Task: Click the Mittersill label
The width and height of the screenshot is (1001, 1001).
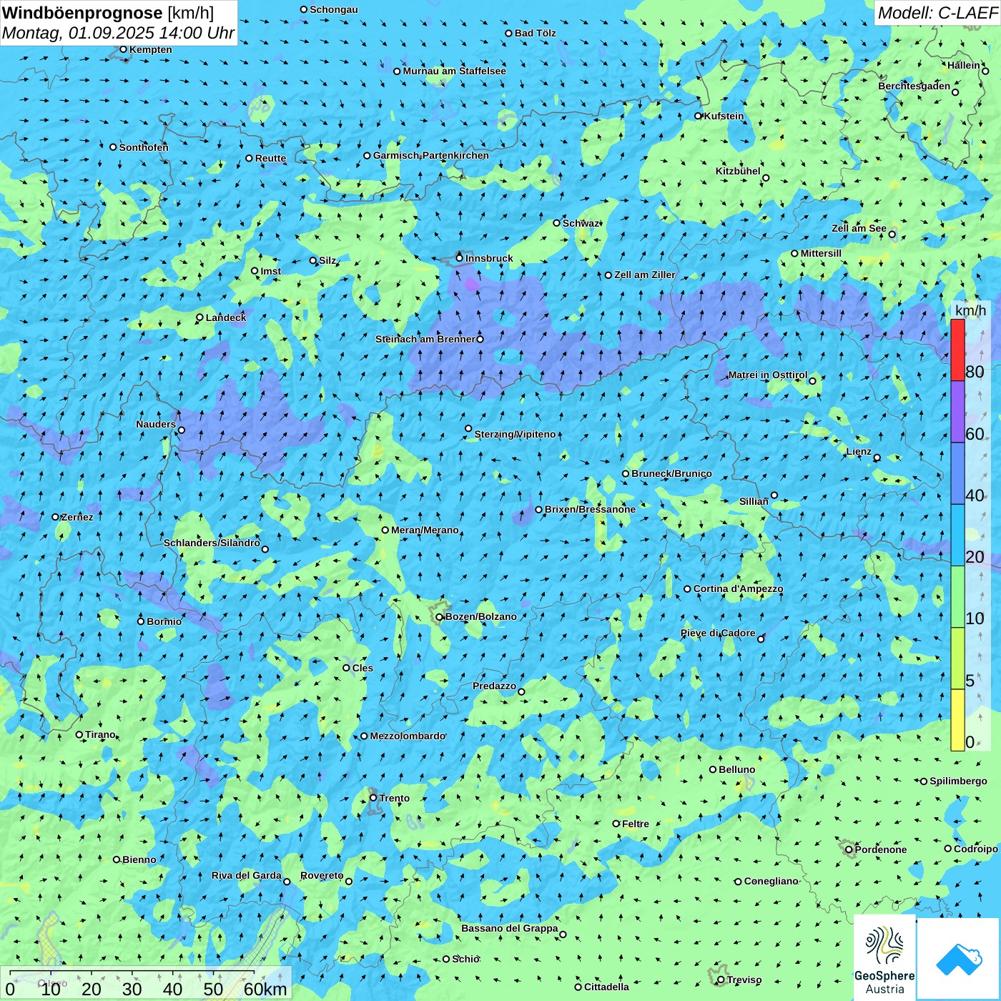Action: [821, 253]
